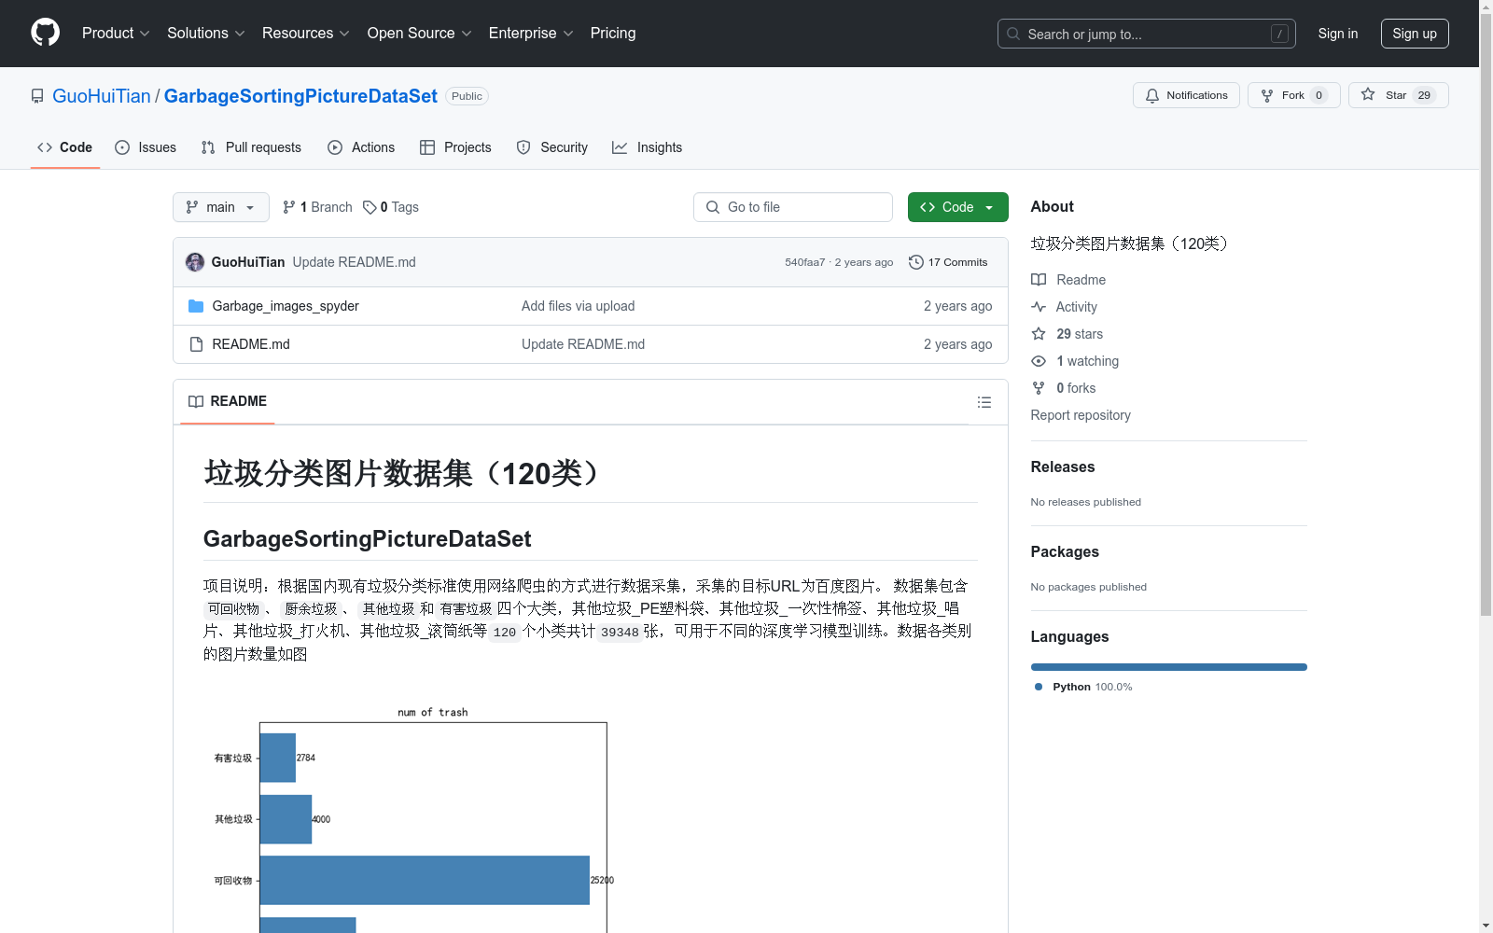
Task: View the 17 Commits history
Action: pos(949,262)
